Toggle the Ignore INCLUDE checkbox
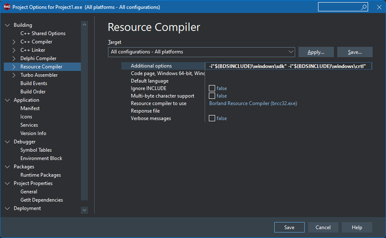Screen dimensions: 386x238 point(212,88)
